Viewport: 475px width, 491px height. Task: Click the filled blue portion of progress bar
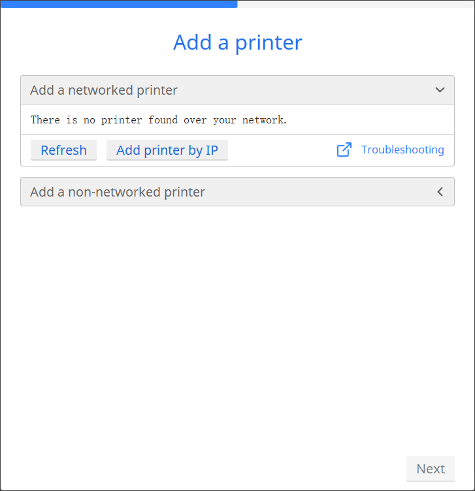[x=119, y=4]
